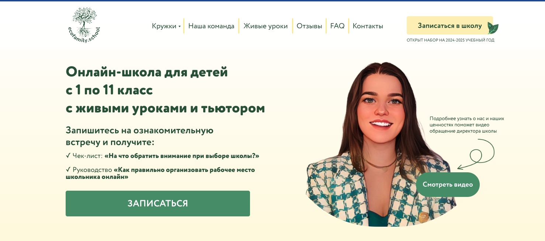This screenshot has height=241, width=545.
Task: Expand the Кружки dropdown arrow
Action: point(180,26)
